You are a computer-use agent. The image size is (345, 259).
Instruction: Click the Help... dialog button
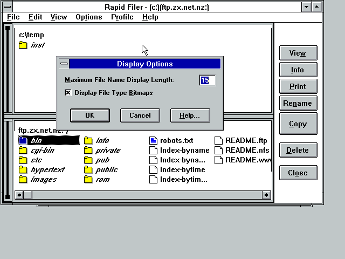pos(190,115)
